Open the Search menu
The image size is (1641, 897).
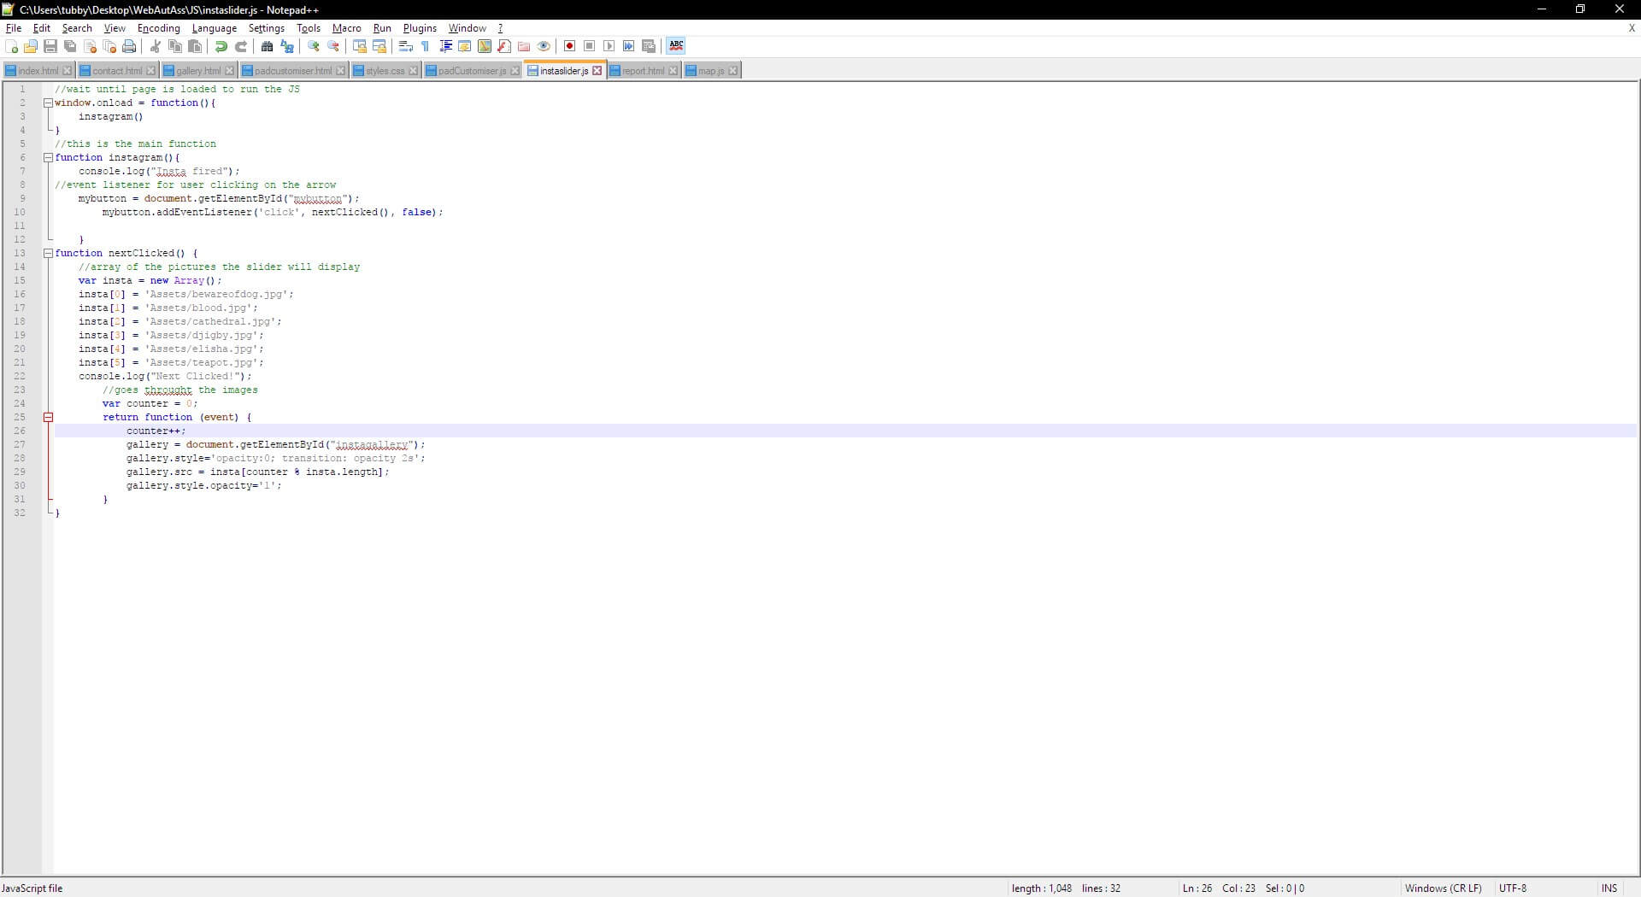tap(77, 28)
